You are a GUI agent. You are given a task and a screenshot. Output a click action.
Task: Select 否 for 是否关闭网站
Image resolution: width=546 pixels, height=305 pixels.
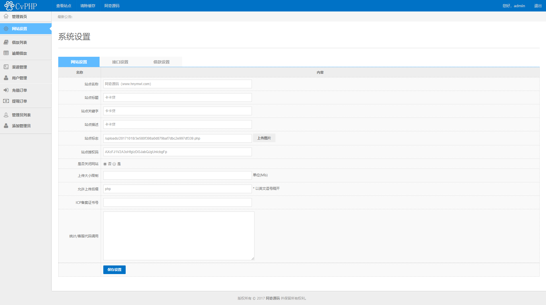tap(105, 164)
